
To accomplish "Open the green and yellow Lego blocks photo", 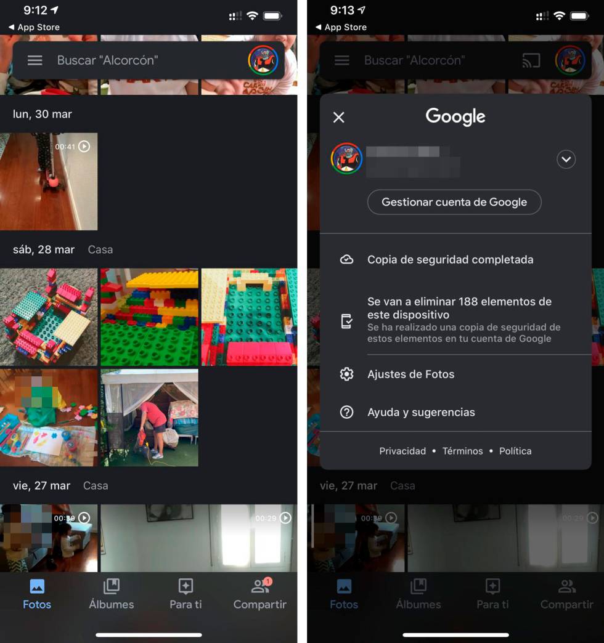I will 149,317.
